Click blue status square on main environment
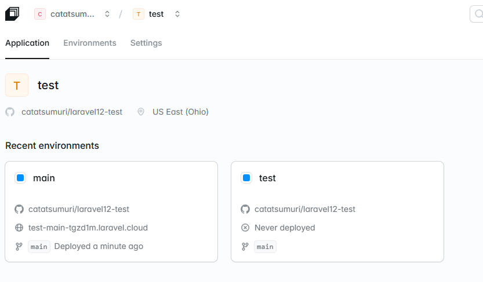This screenshot has width=483, height=282. [20, 178]
